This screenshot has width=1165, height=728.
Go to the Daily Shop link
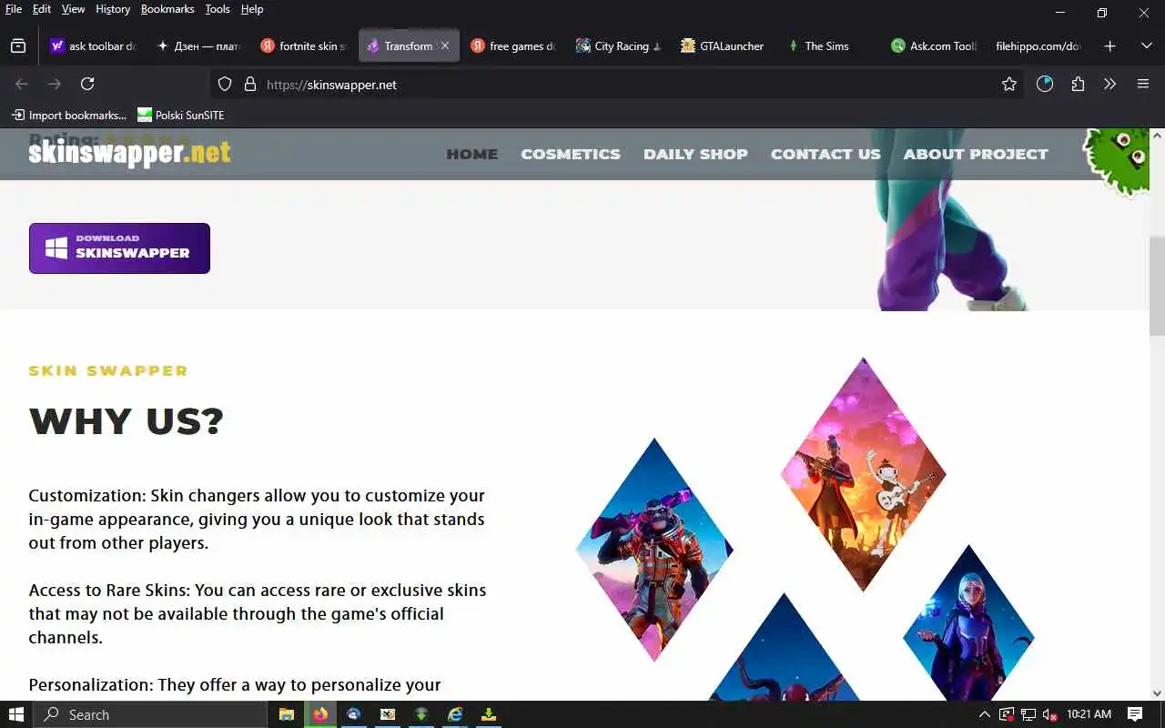[x=695, y=154]
